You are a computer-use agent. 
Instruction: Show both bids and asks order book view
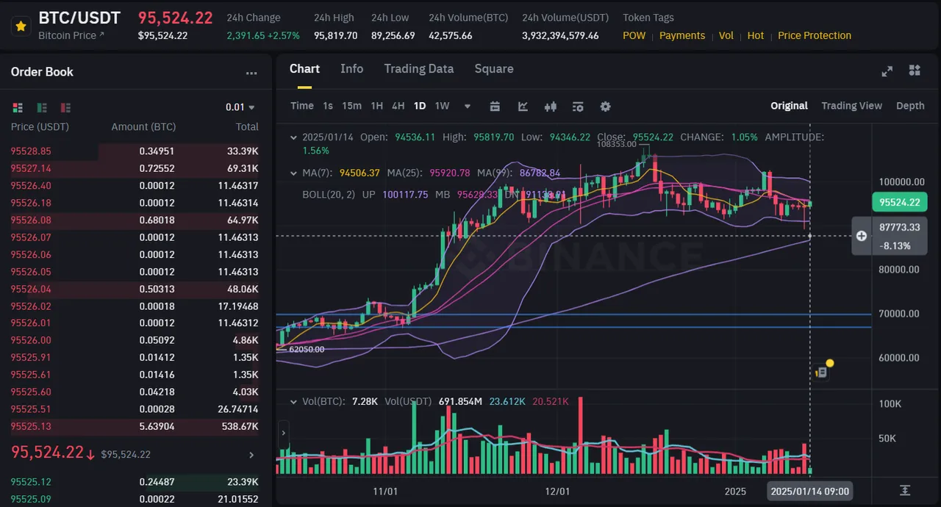coord(18,108)
